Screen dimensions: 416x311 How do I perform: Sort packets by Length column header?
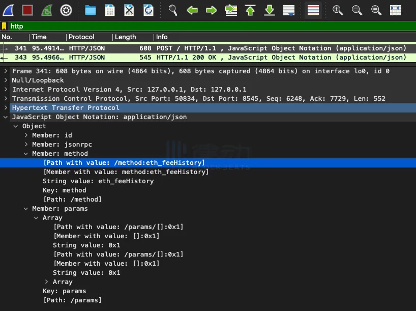click(125, 37)
